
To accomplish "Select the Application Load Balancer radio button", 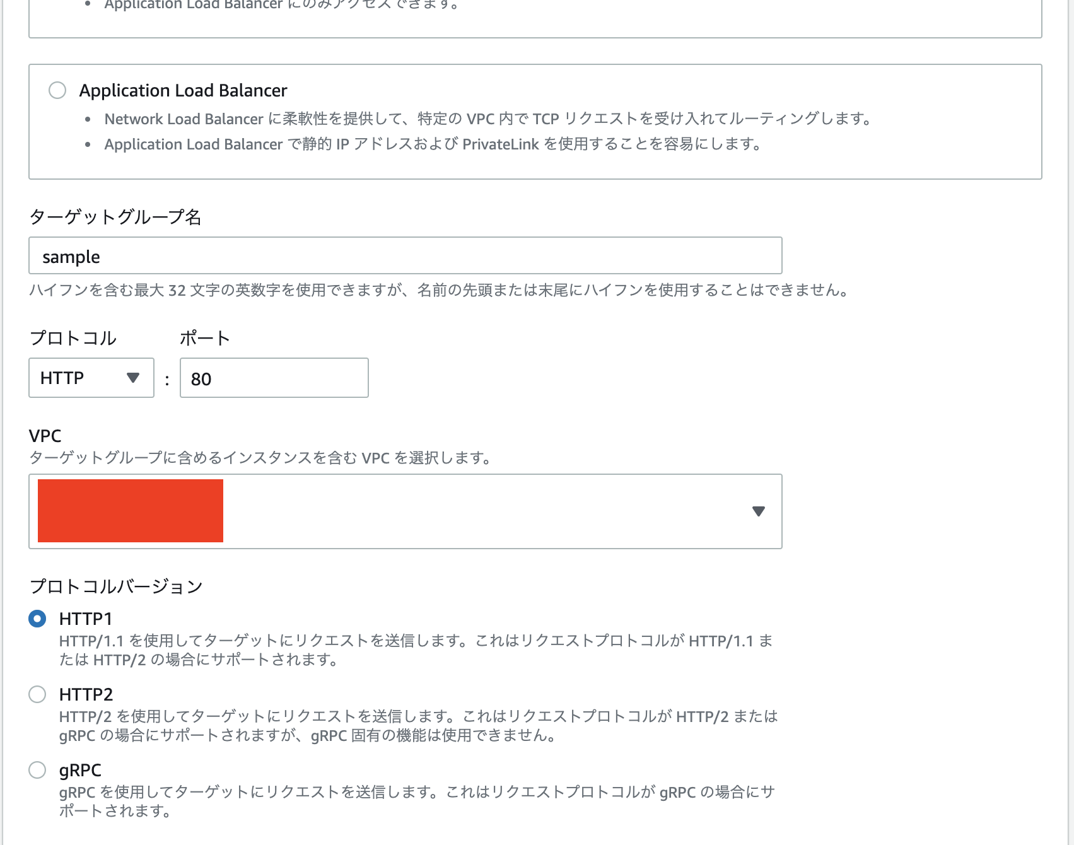I will tap(59, 91).
